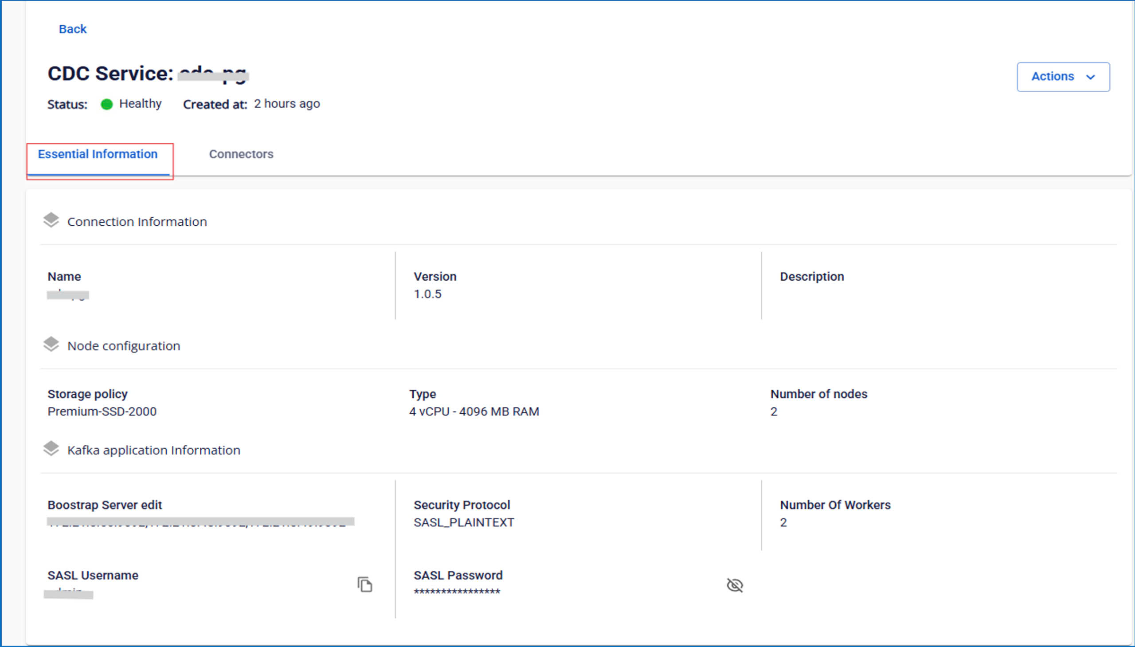
Task: Copy the SASL Username value
Action: (365, 584)
